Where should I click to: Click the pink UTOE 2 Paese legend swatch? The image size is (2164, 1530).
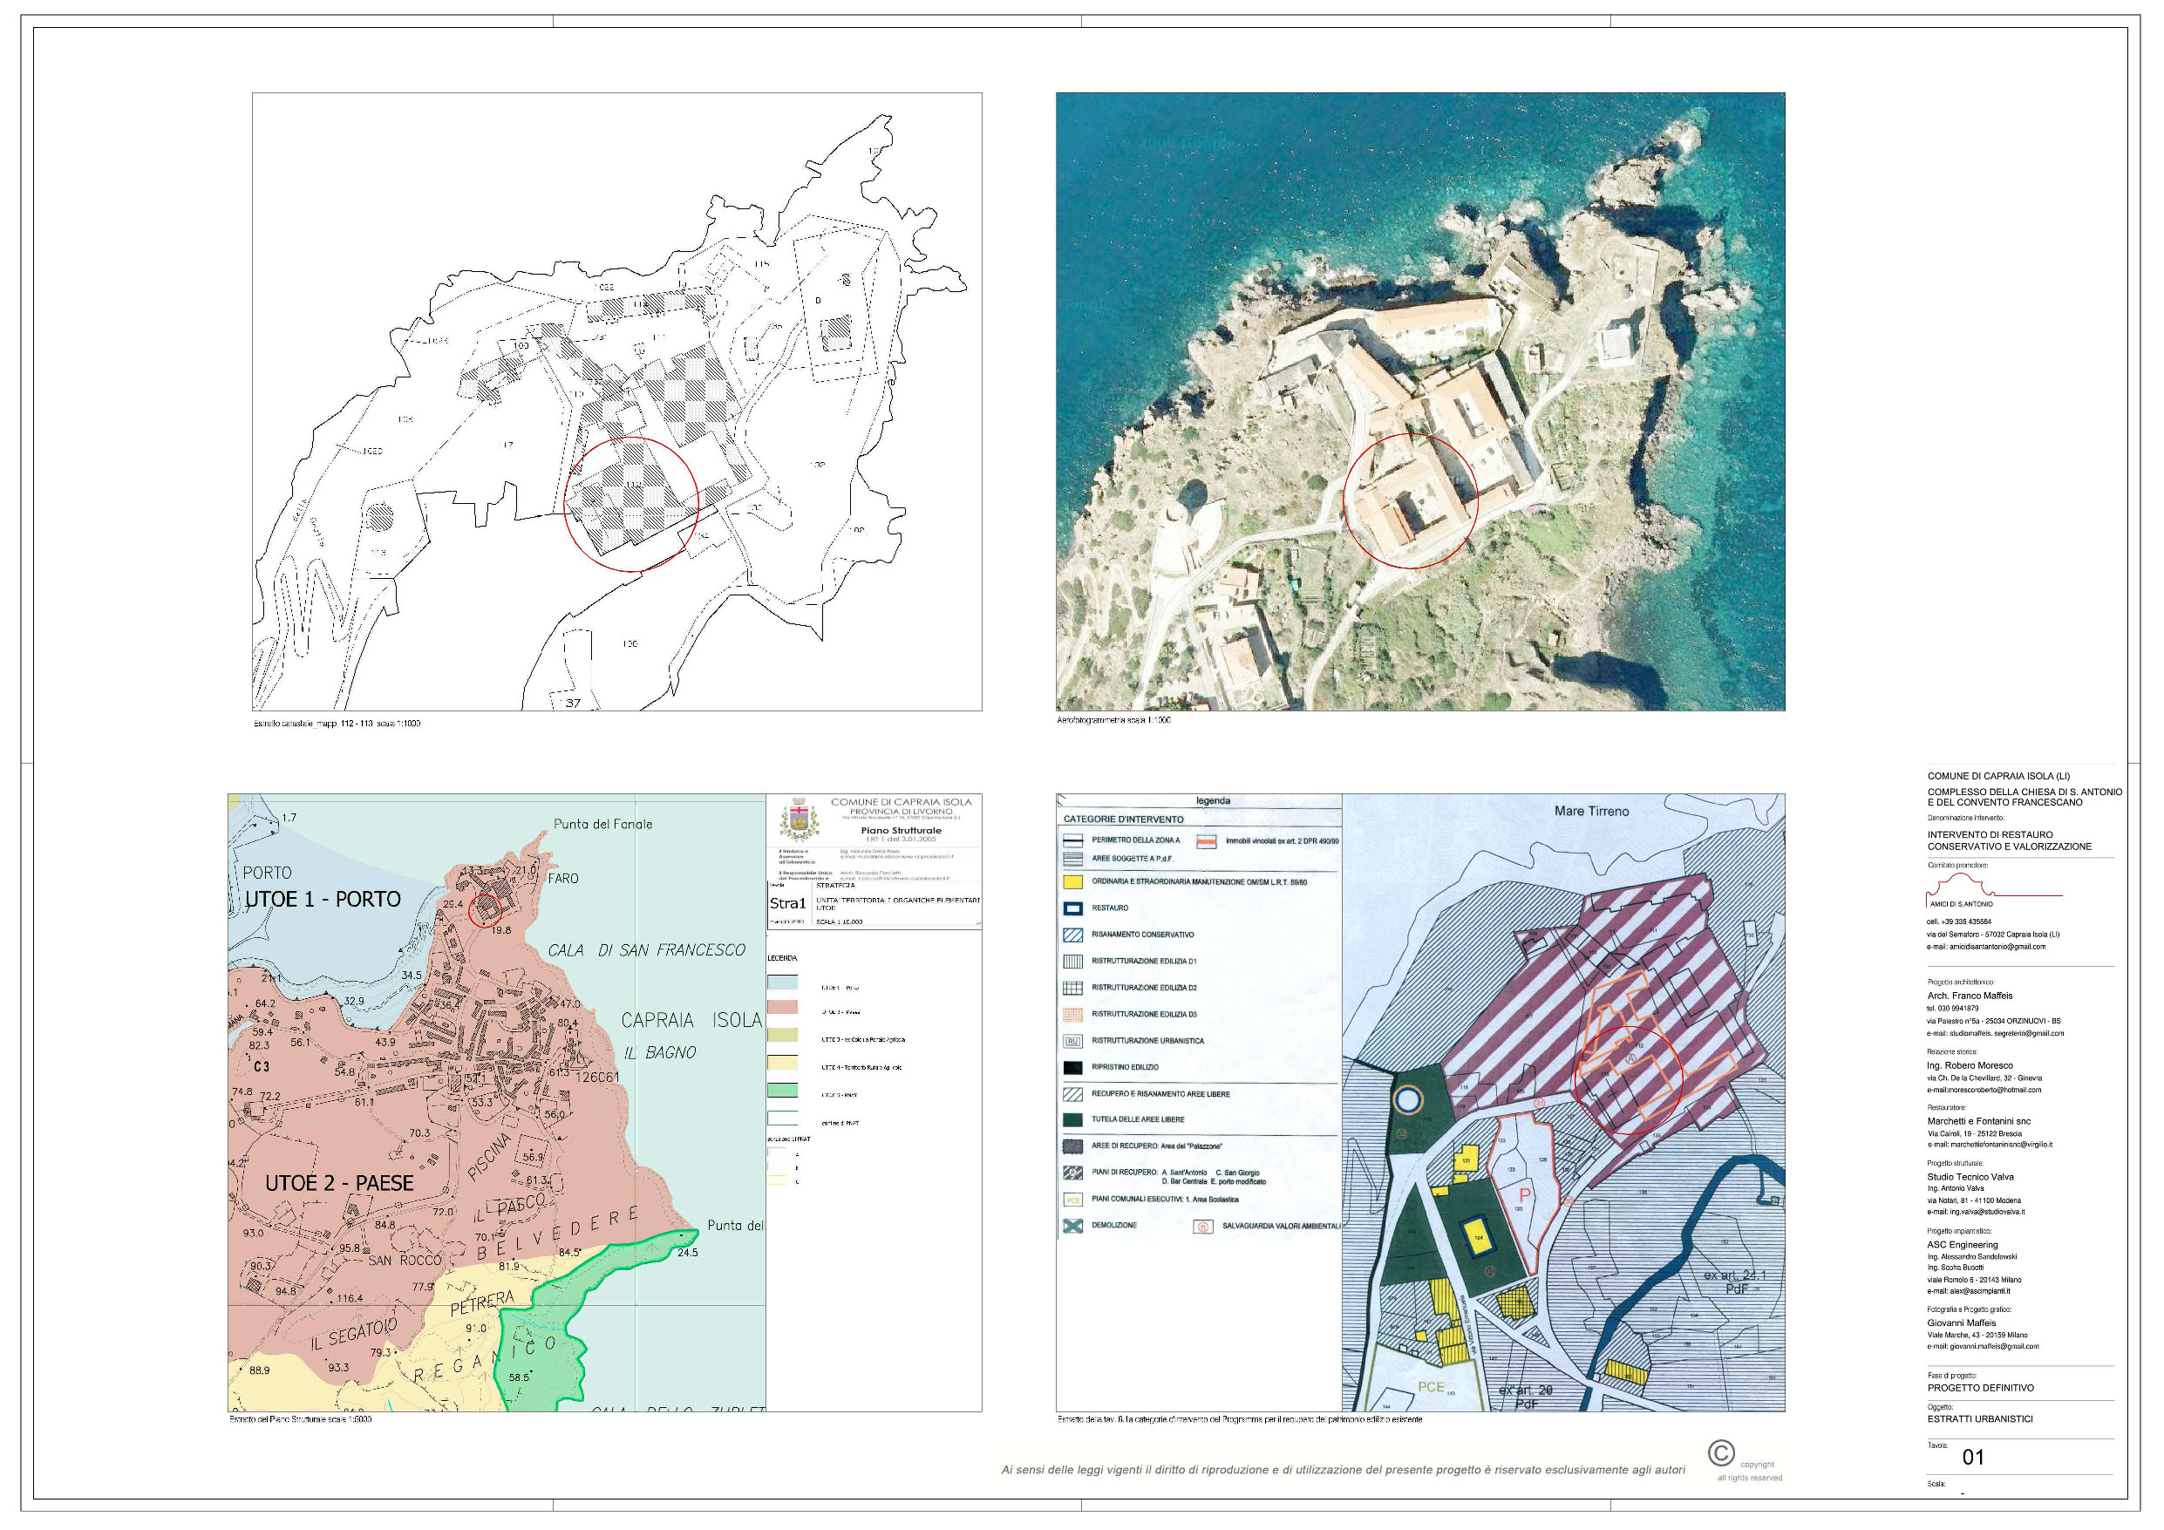point(781,1008)
